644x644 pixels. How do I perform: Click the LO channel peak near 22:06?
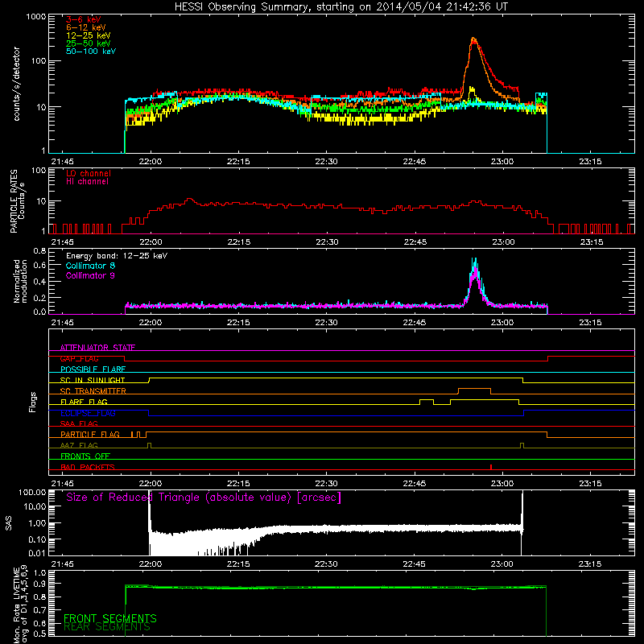189,199
